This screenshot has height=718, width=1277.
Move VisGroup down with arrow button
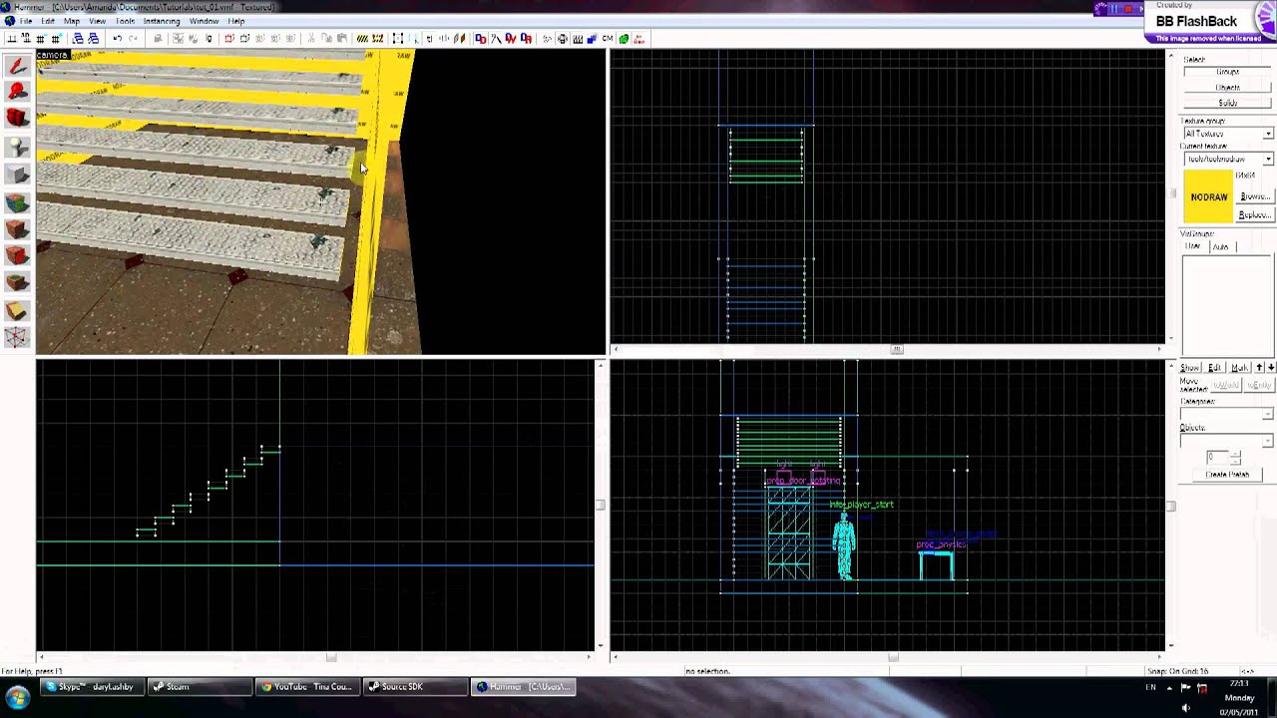pos(1271,368)
